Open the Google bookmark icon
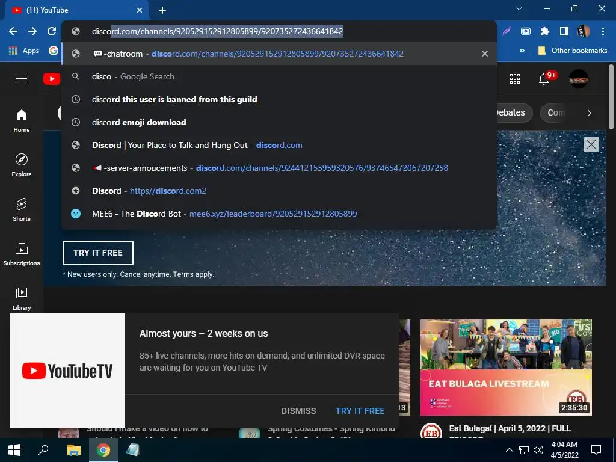616x462 pixels. click(54, 51)
